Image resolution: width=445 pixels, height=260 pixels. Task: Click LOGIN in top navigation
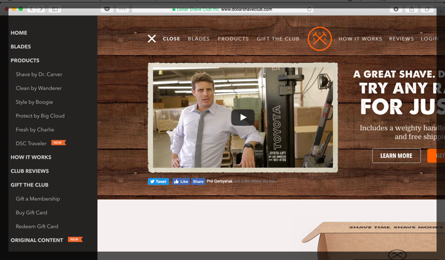(x=430, y=39)
